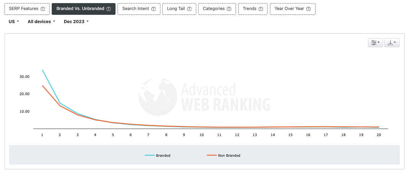This screenshot has width=410, height=175.
Task: Toggle the Non Branded series in the legend
Action: pos(229,155)
